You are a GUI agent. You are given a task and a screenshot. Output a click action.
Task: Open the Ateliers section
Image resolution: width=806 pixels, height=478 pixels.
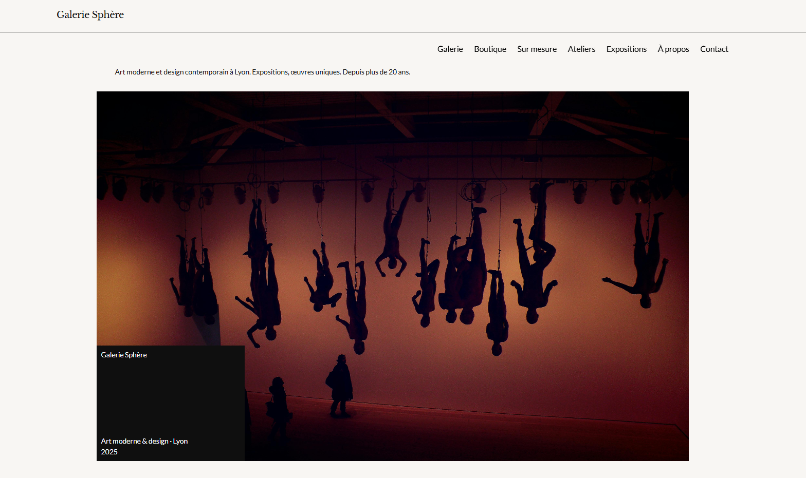point(581,49)
